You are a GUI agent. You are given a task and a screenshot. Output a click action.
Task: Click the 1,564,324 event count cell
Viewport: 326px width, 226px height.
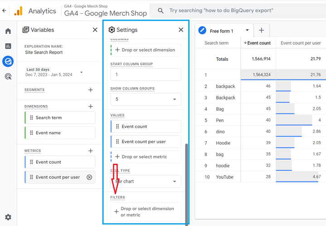click(258, 75)
